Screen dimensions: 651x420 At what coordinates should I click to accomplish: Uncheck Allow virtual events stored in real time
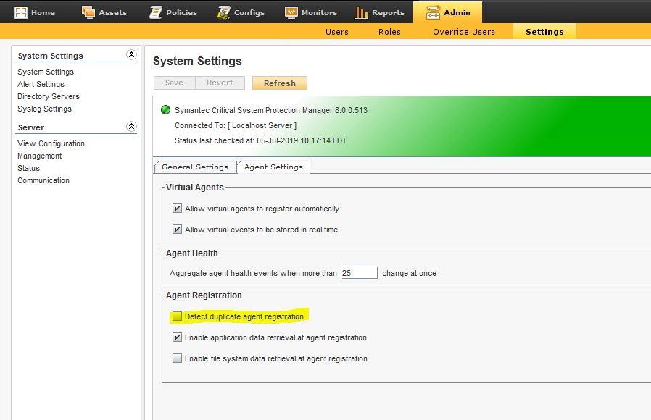tap(177, 230)
